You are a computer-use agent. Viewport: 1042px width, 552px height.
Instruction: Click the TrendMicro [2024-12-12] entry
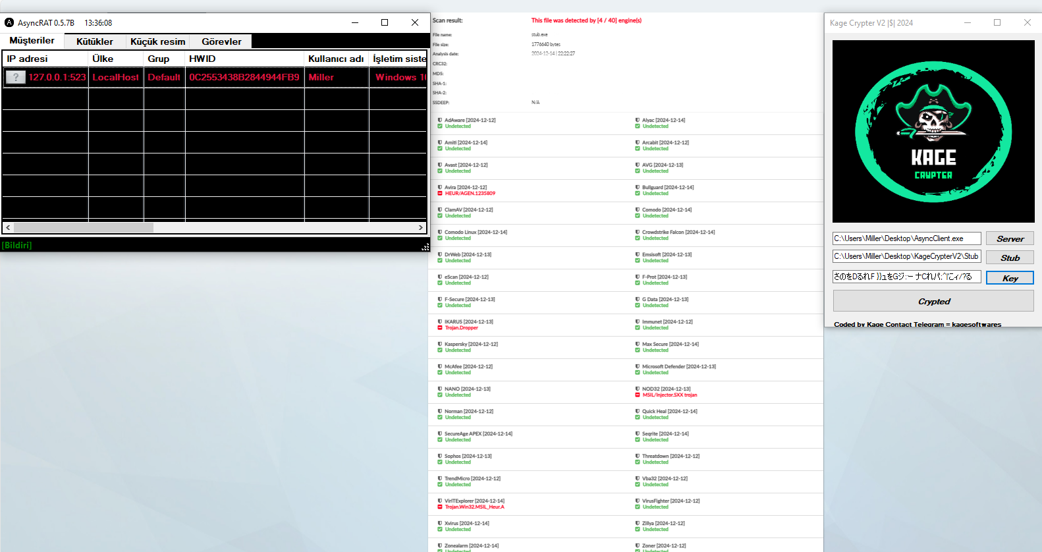coord(473,478)
